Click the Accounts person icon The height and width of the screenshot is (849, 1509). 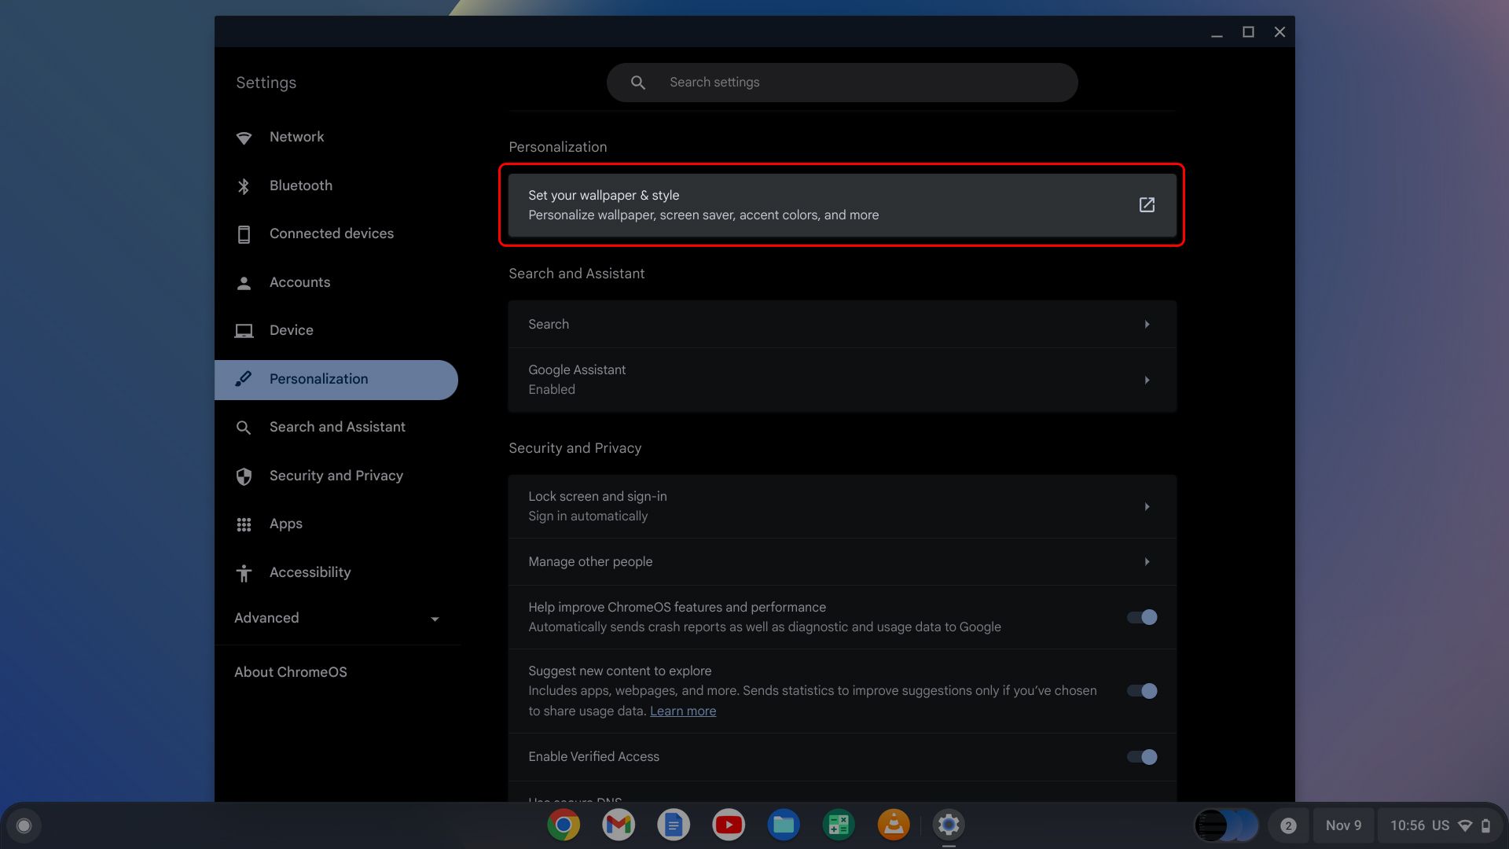pyautogui.click(x=244, y=281)
